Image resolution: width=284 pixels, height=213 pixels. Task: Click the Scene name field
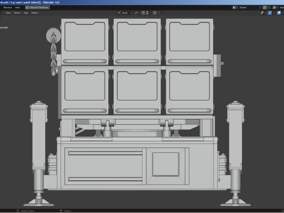pos(248,8)
